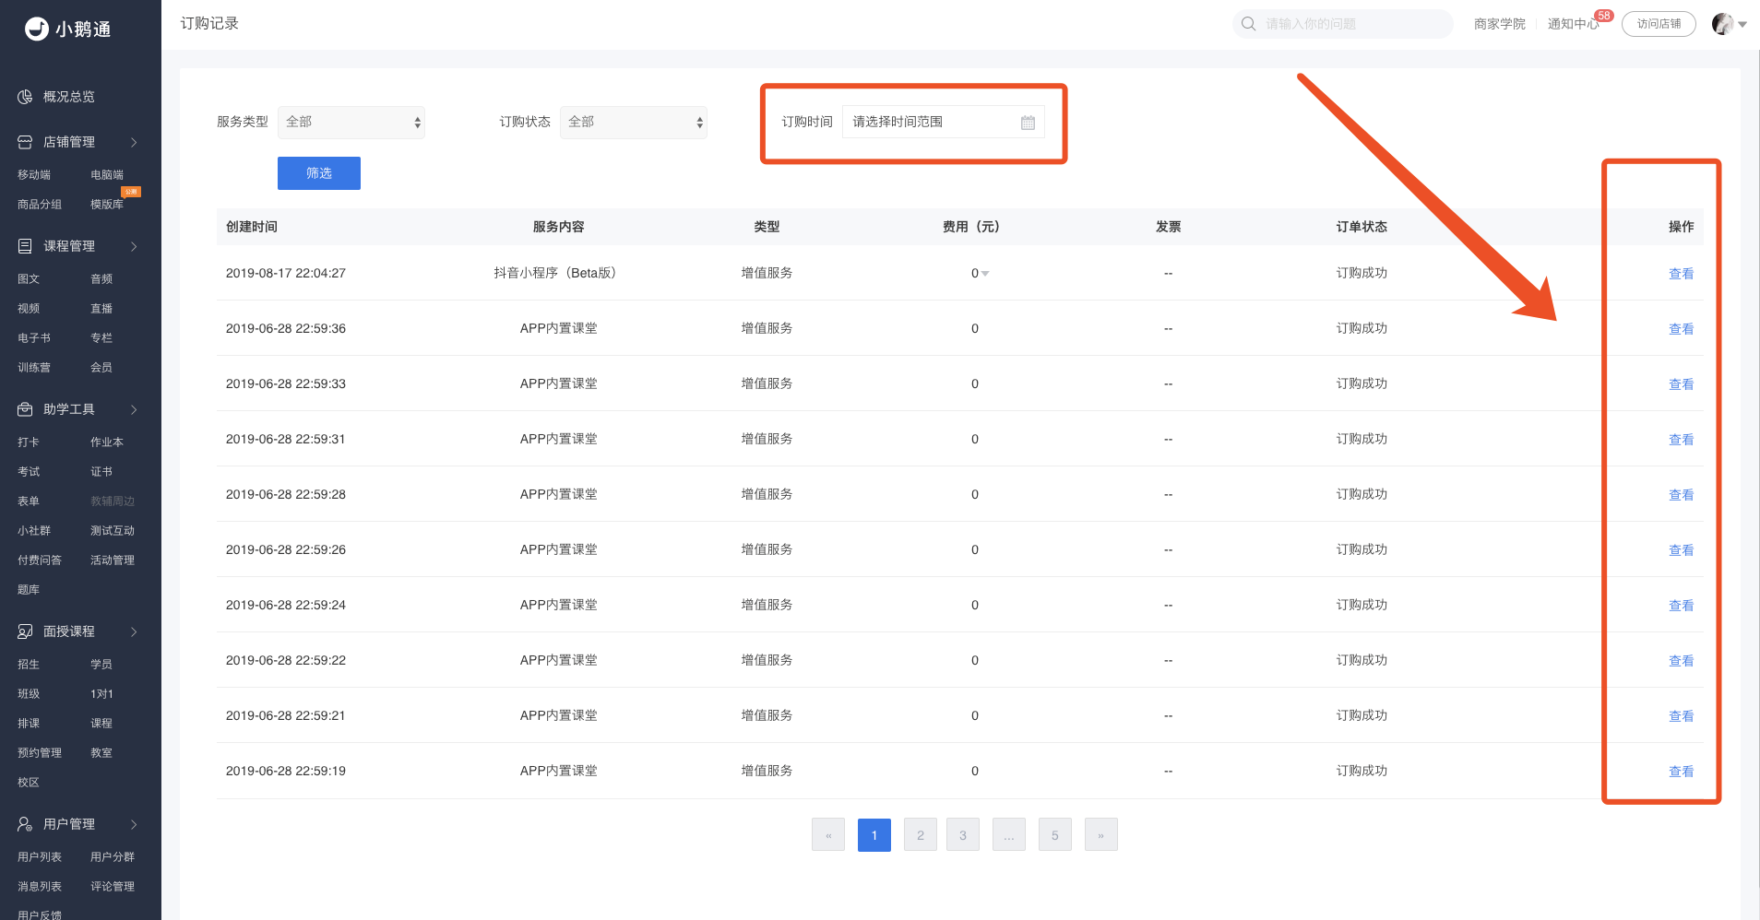Open the 订购状态 dropdown
Screen dimensions: 1760x920
pyautogui.click(x=633, y=123)
